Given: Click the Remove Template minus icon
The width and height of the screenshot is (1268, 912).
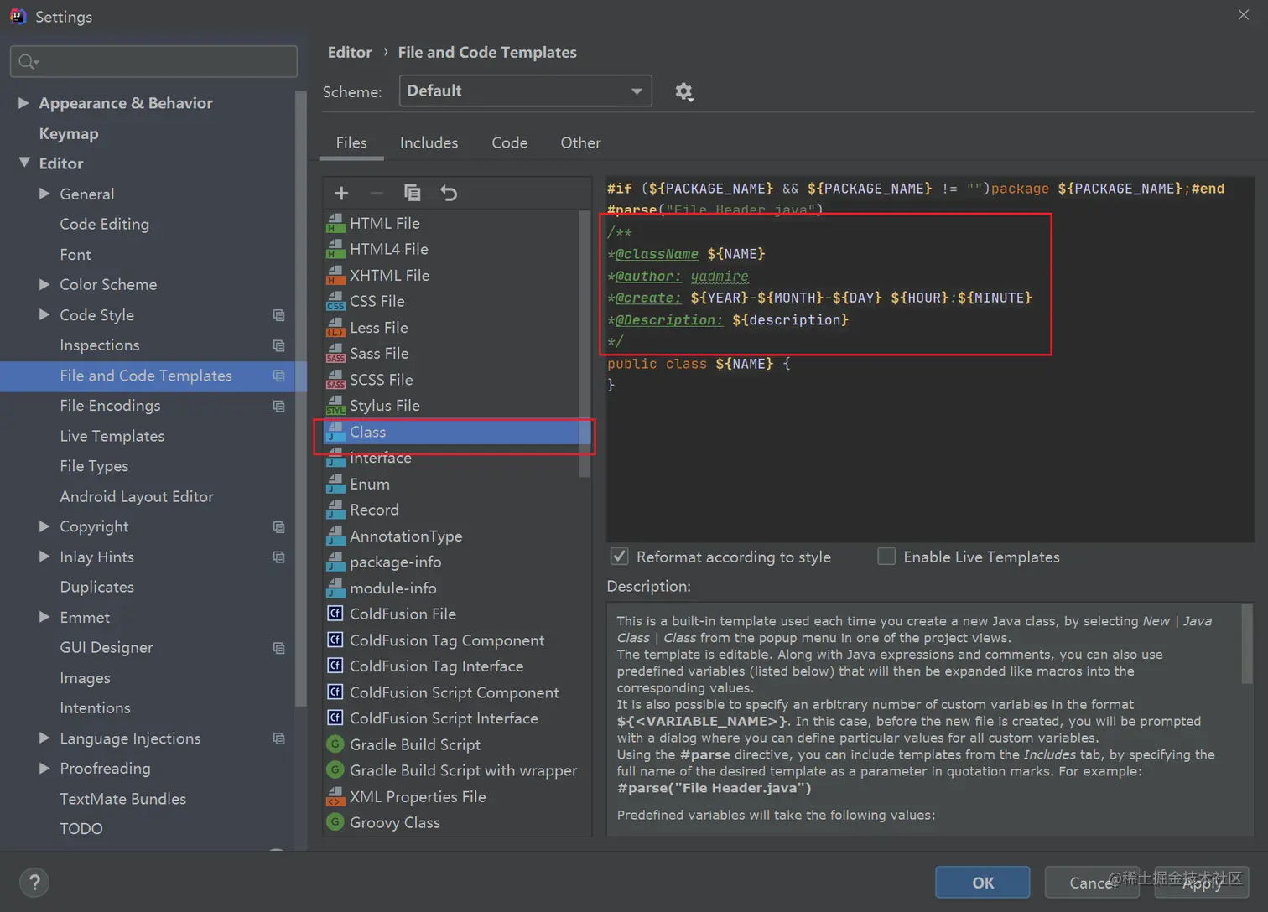Looking at the screenshot, I should (x=377, y=194).
